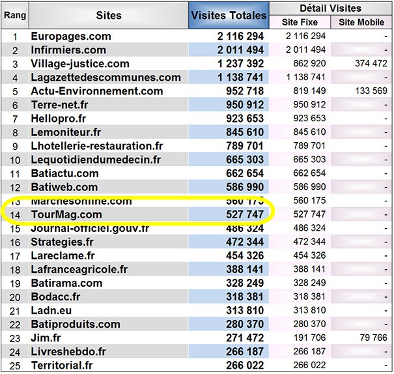Select total visits value 1 138 741
The width and height of the screenshot is (394, 374).
tap(240, 78)
